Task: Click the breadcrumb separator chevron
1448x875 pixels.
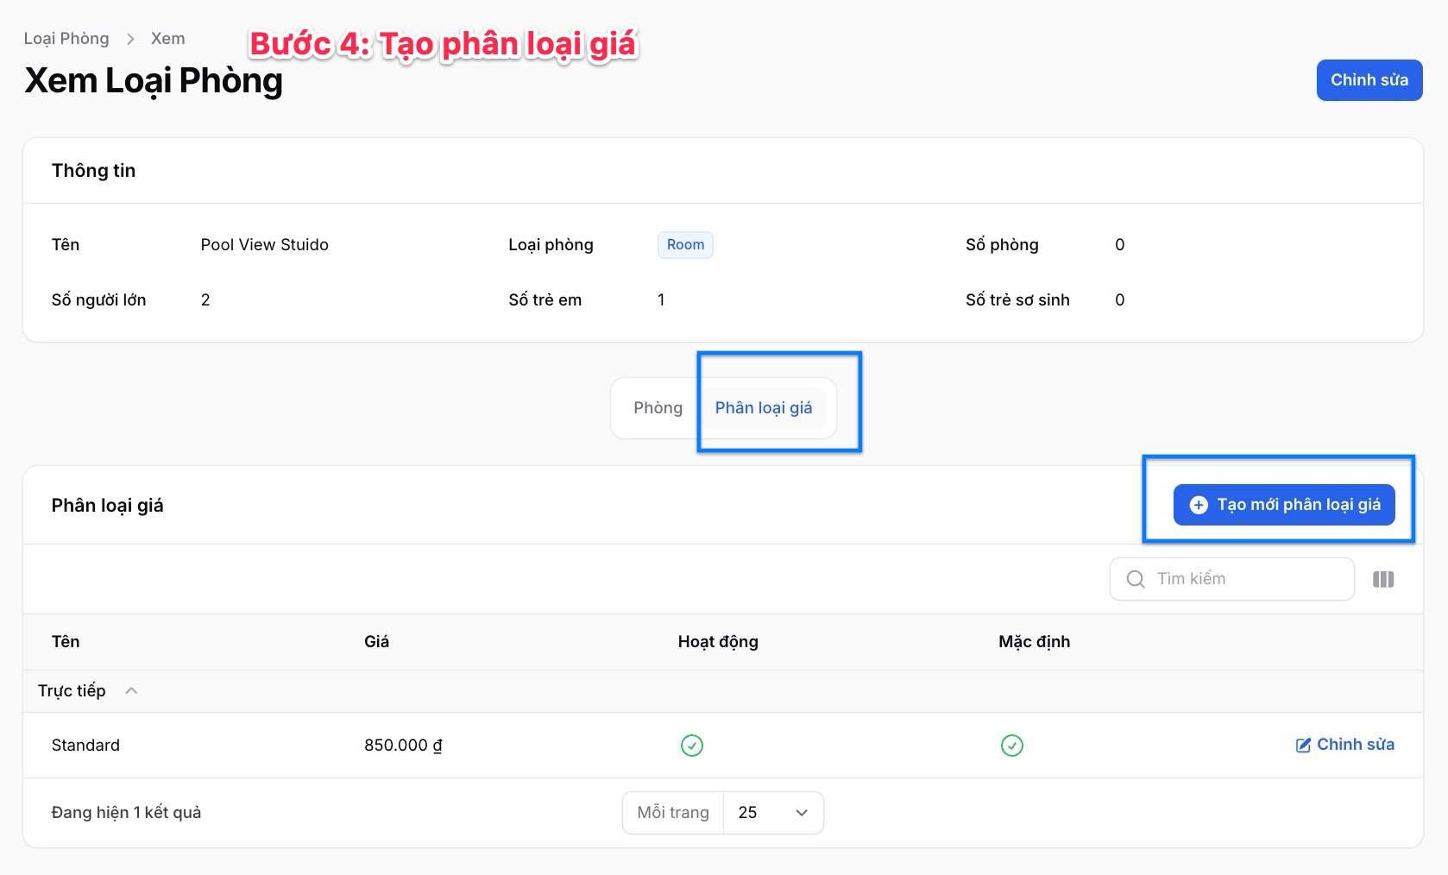Action: point(130,39)
